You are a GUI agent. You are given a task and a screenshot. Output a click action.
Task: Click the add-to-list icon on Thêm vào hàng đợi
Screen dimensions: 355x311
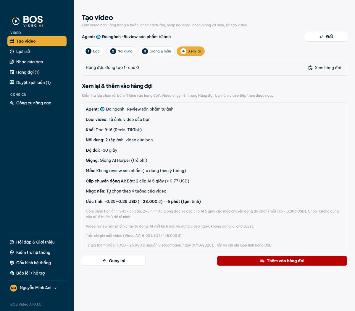pyautogui.click(x=262, y=261)
